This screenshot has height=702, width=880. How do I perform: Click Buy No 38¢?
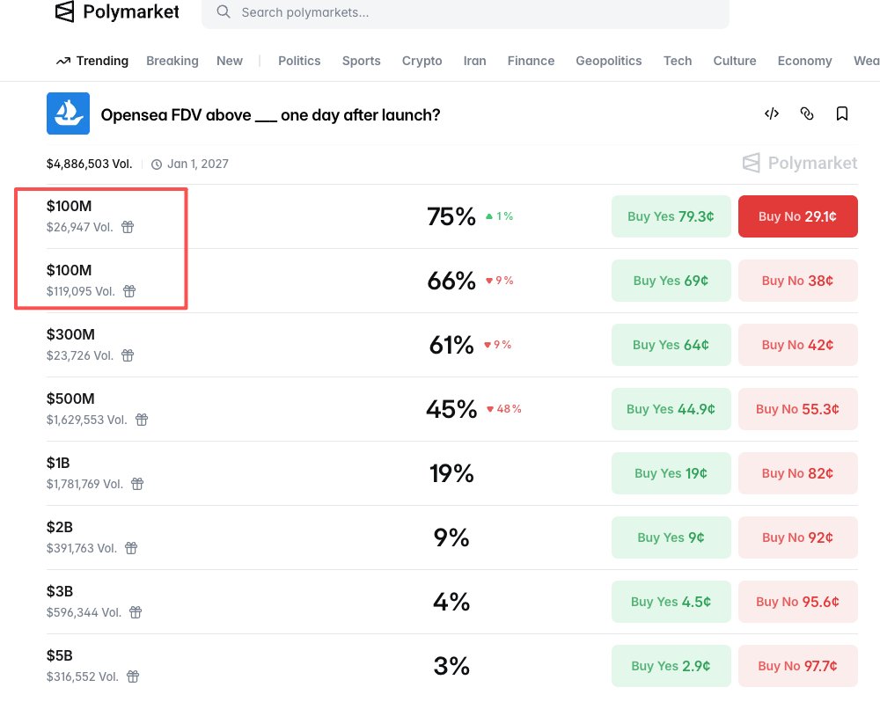(x=797, y=281)
